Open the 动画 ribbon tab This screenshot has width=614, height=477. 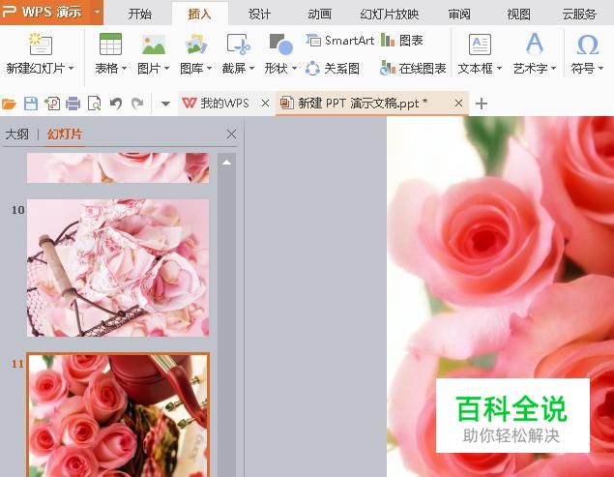point(319,15)
